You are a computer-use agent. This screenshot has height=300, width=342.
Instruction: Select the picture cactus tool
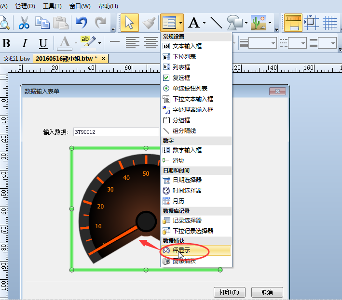[259, 23]
